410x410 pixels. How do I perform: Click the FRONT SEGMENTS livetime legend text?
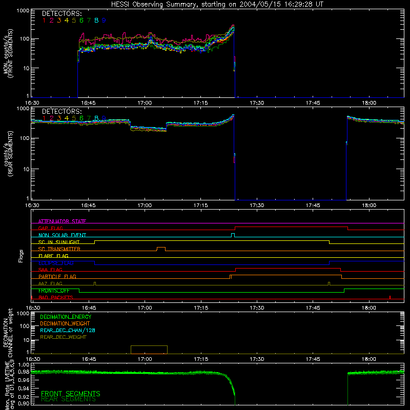click(71, 394)
